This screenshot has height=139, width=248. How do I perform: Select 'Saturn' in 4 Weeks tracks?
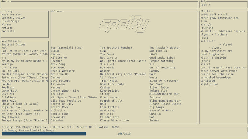[154, 121]
